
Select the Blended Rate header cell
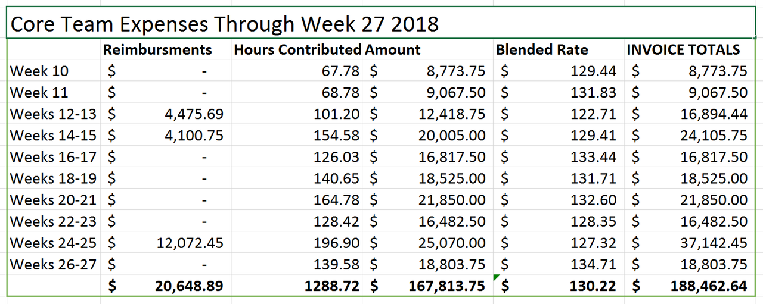[559, 49]
